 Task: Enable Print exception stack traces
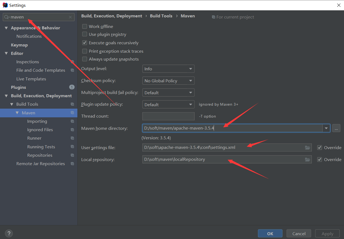[x=85, y=51]
